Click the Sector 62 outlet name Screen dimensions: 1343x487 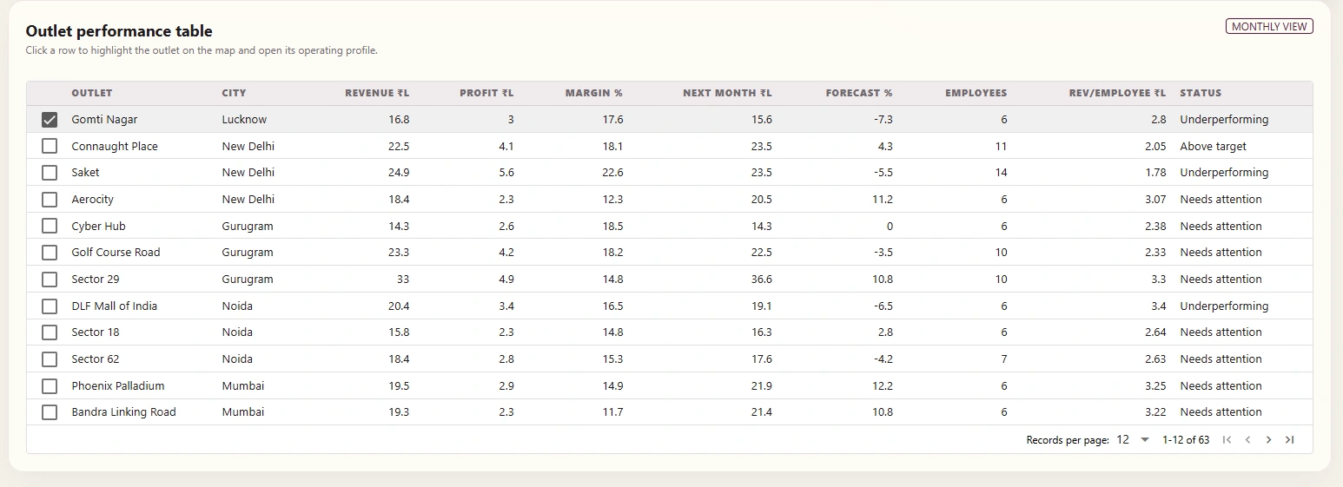click(96, 359)
